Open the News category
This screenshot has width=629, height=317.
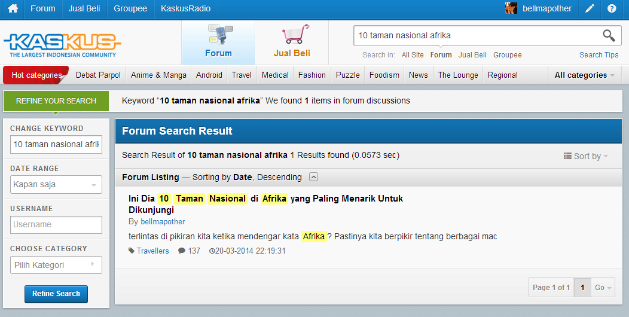coord(419,75)
